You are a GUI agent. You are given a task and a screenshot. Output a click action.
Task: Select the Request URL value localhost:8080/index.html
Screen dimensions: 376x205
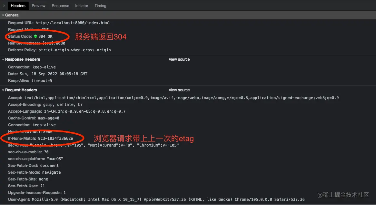coord(73,23)
